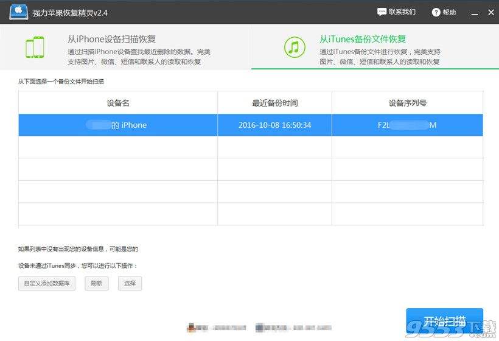
Task: Click the 从下面选择一个备份文件开始扫描 instruction text
Action: tap(61, 82)
